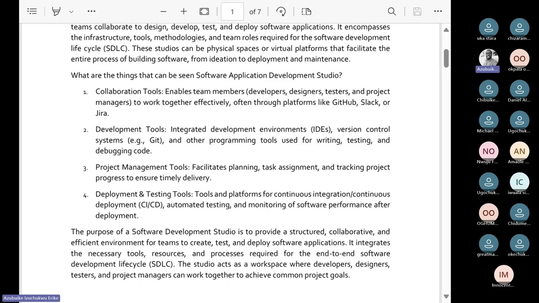Select Innocent IM avatar
Screen dimensions: 539x303
(504, 274)
